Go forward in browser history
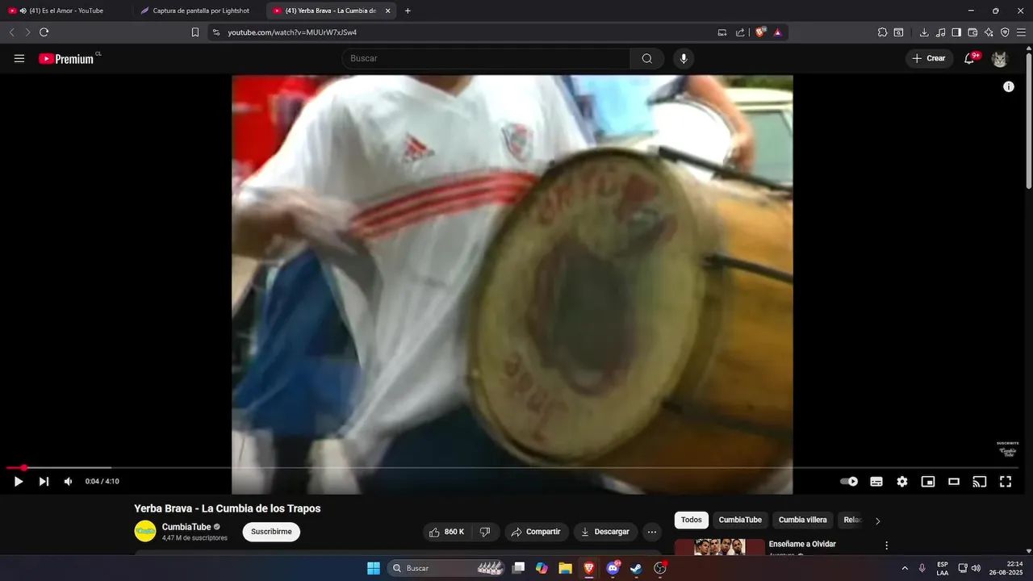This screenshot has height=581, width=1033. click(27, 32)
